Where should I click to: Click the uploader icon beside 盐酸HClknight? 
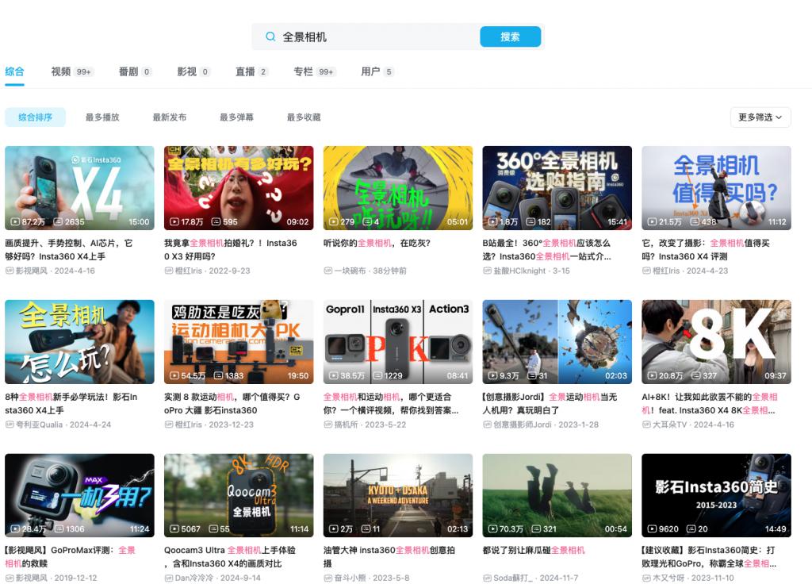487,271
